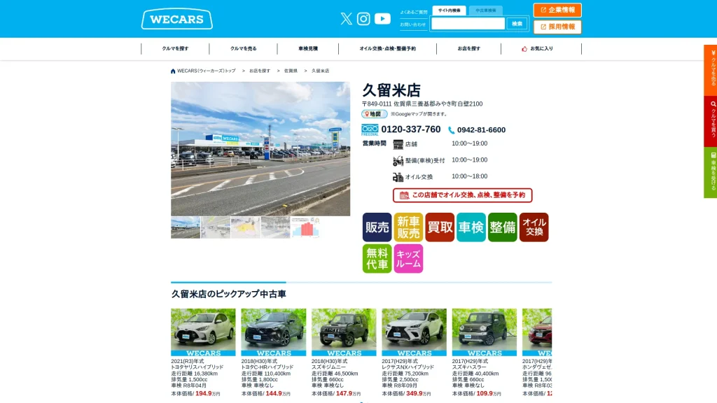Click the 採用情報 button
The width and height of the screenshot is (717, 403).
point(557,27)
